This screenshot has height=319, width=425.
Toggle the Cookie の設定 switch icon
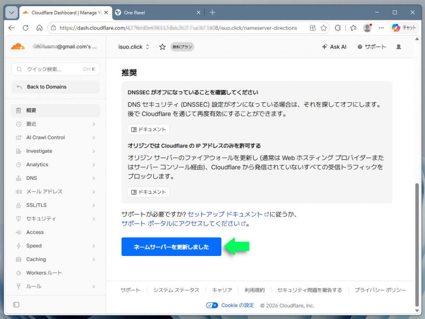pos(212,305)
